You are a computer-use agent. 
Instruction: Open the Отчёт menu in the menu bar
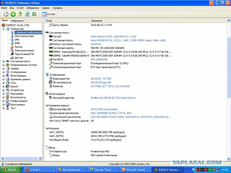(x=20, y=8)
